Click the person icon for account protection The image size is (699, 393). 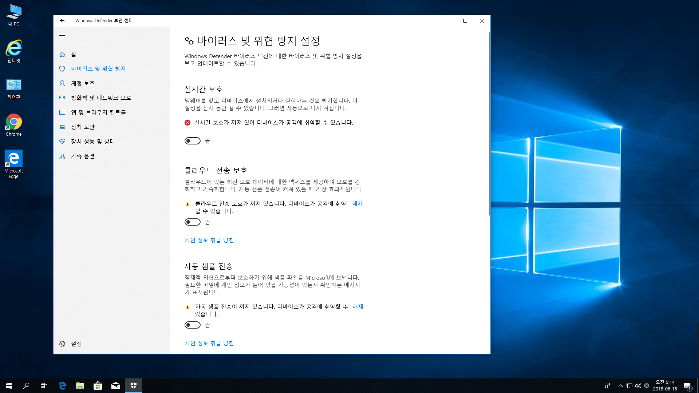pyautogui.click(x=62, y=83)
